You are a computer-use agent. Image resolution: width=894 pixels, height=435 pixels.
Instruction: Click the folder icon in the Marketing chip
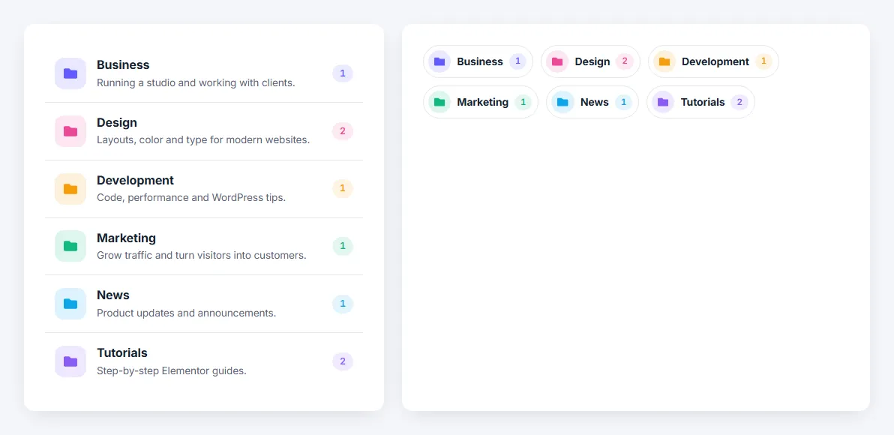[439, 102]
